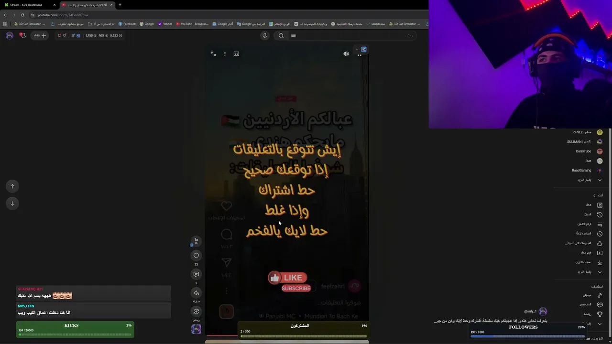Open the Short's sound thumbnail
The width and height of the screenshot is (612, 344).
(196, 329)
